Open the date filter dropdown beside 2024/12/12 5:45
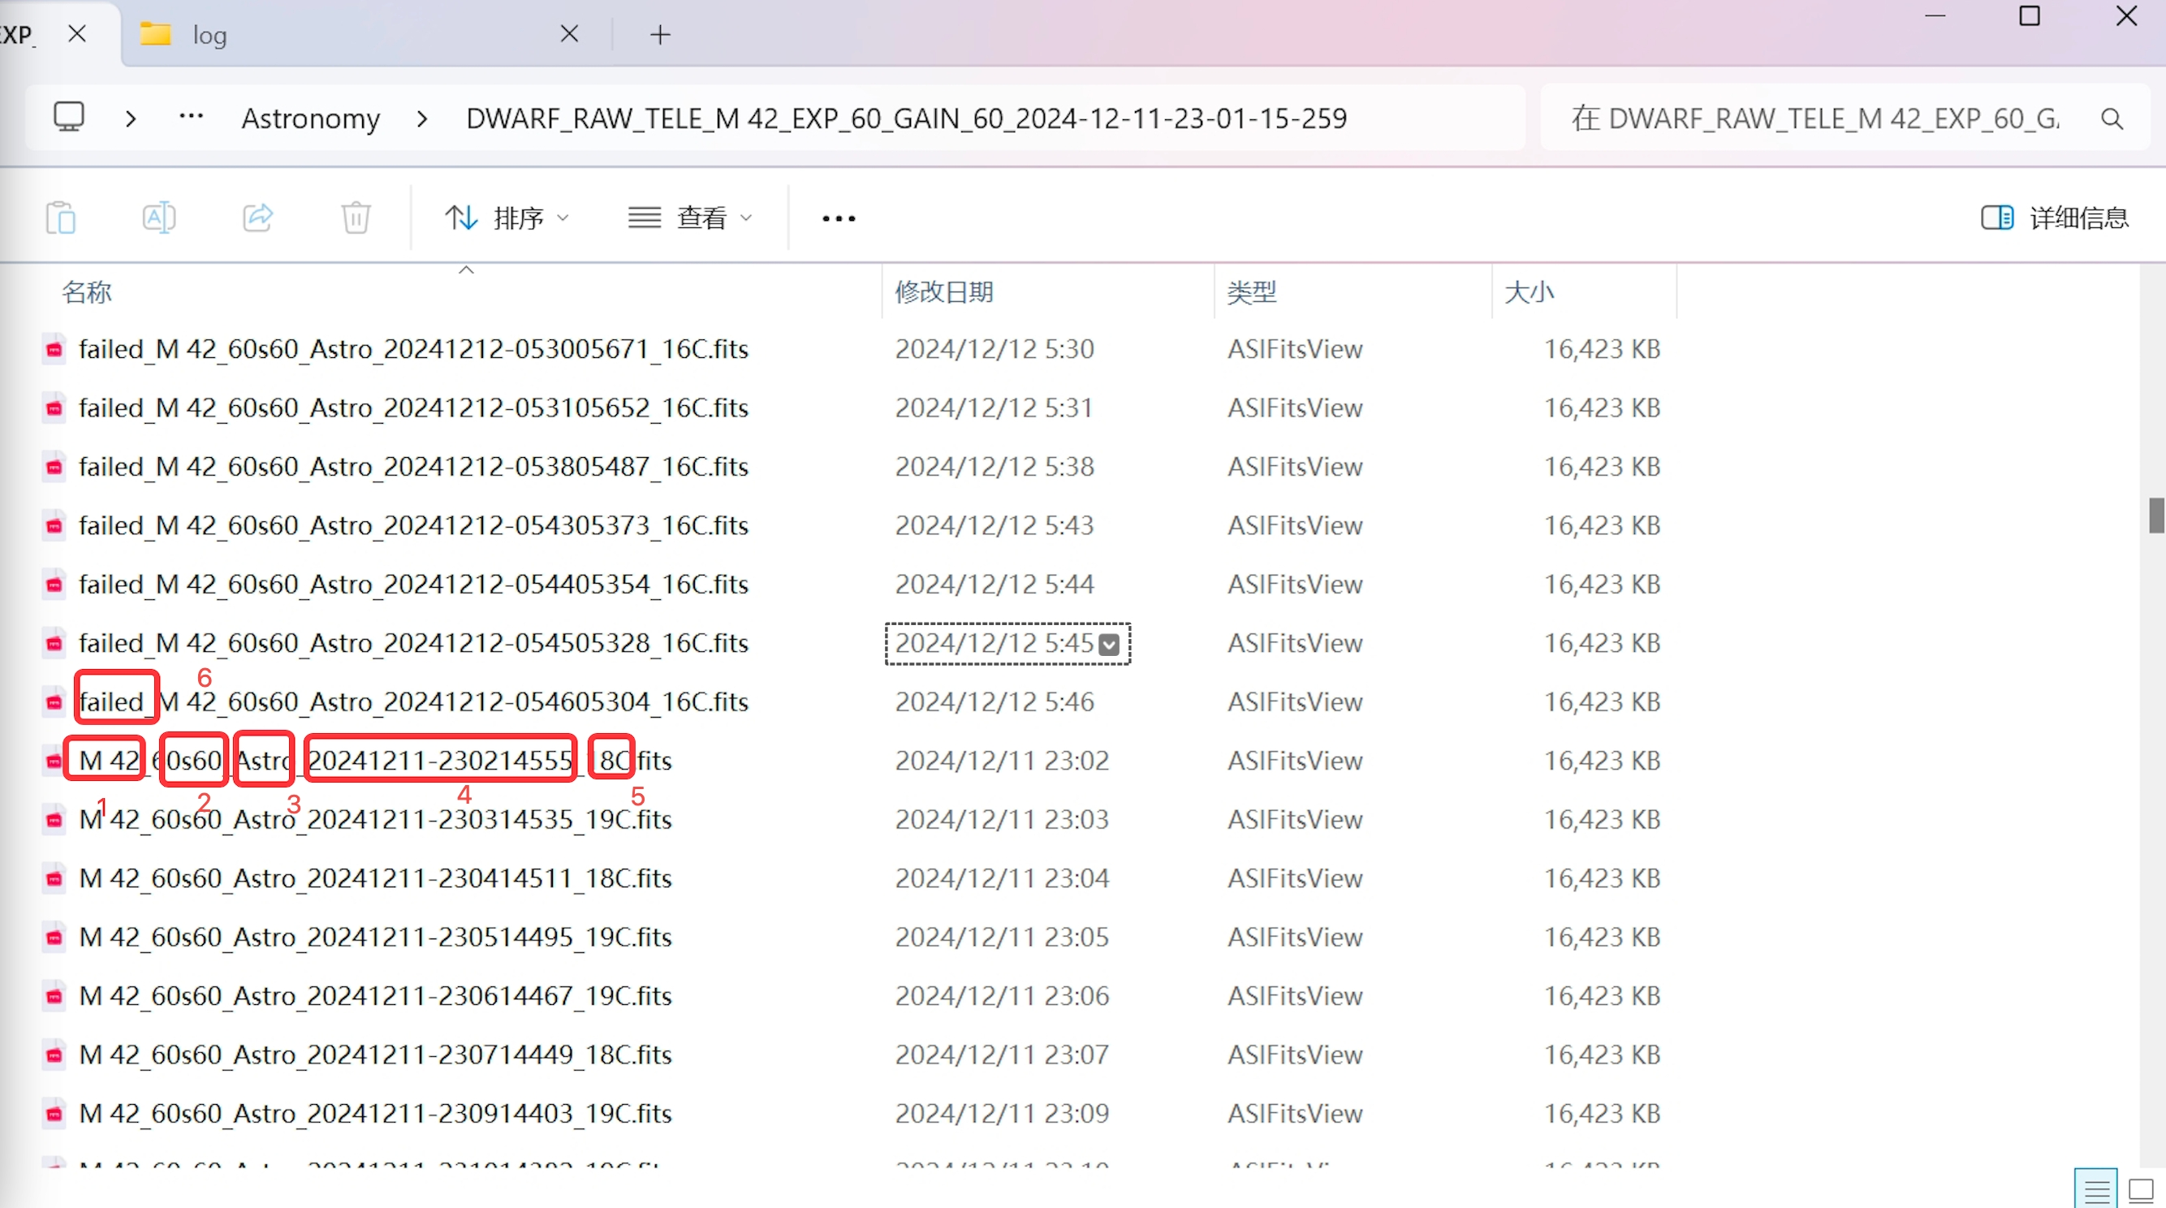Viewport: 2166px width, 1208px height. pos(1109,645)
